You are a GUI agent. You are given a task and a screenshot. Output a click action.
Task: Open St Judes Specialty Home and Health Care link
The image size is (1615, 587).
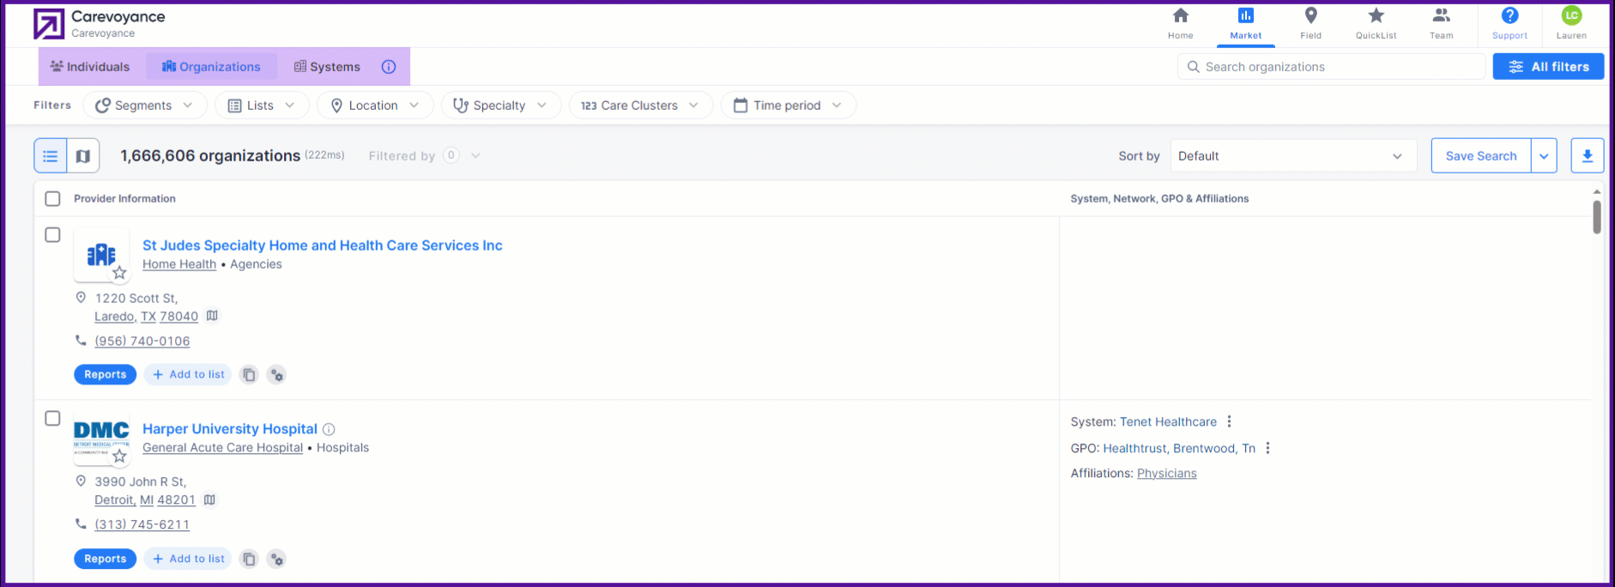323,245
